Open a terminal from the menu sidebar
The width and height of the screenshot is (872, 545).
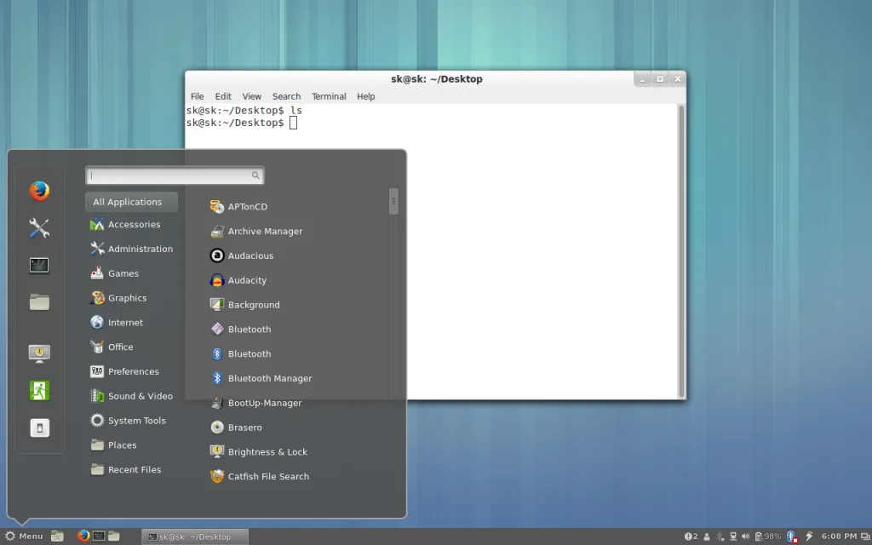pos(37,265)
